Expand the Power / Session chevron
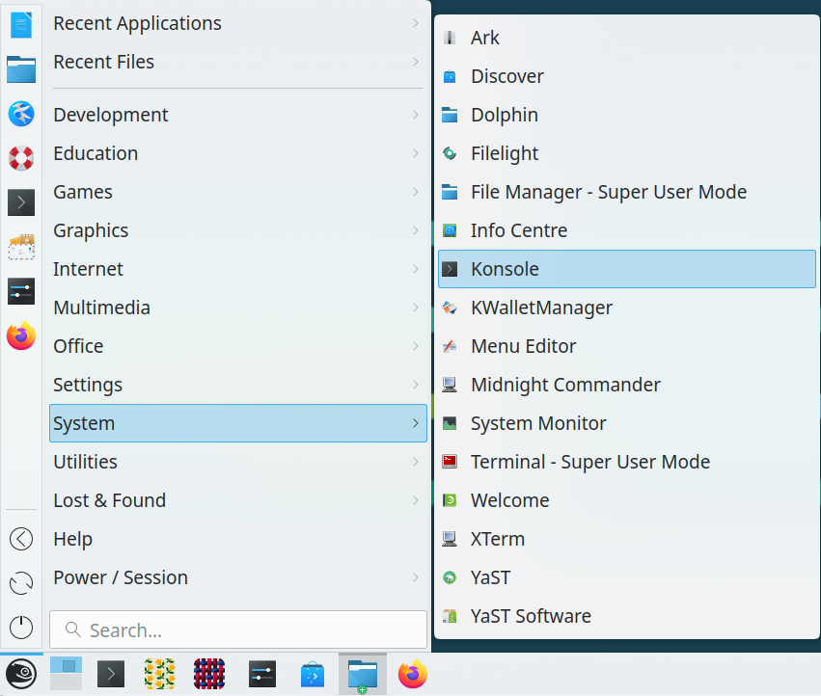This screenshot has width=821, height=696. click(415, 577)
